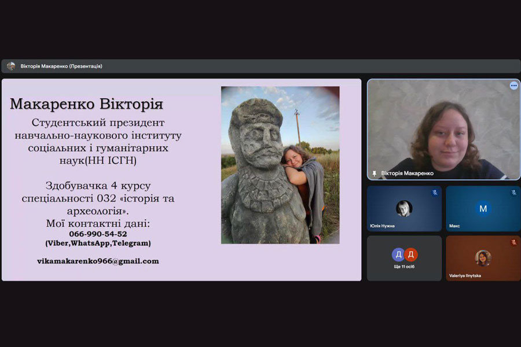
Task: Select Вікторія Макаренко video tile
Action: point(443,130)
